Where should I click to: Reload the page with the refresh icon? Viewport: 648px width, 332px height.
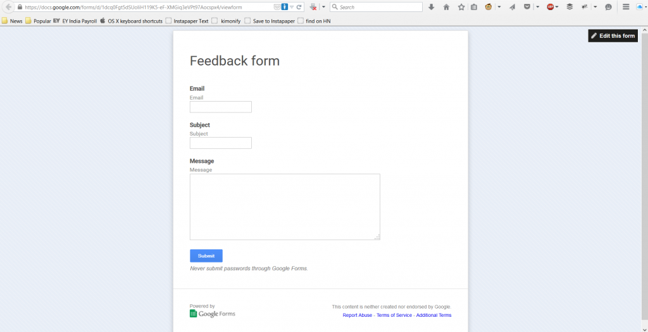299,7
